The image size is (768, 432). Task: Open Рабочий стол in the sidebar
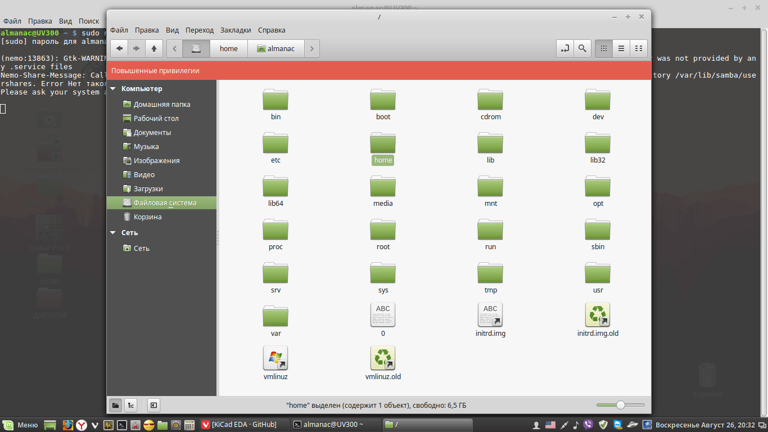pos(161,119)
